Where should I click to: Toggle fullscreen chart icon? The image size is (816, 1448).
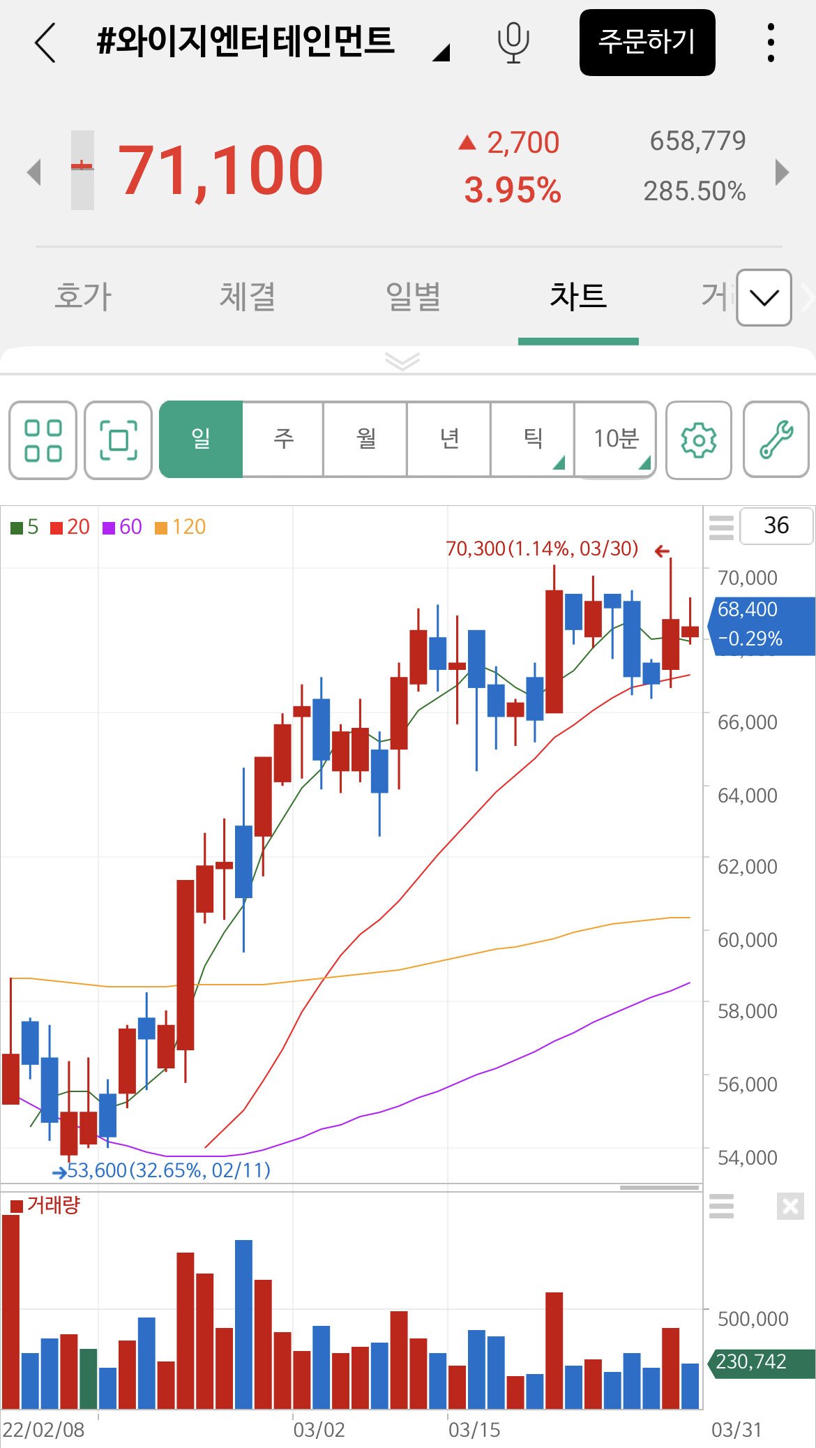point(119,440)
